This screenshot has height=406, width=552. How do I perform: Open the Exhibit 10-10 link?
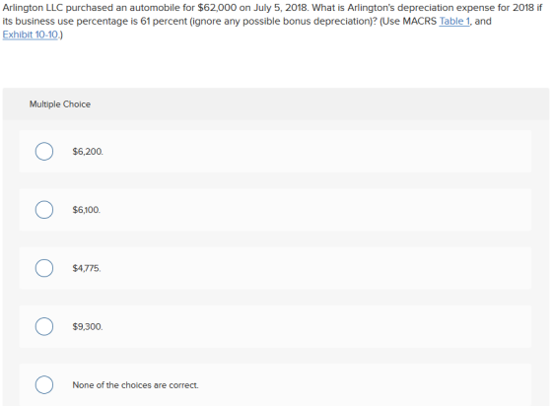pos(31,34)
